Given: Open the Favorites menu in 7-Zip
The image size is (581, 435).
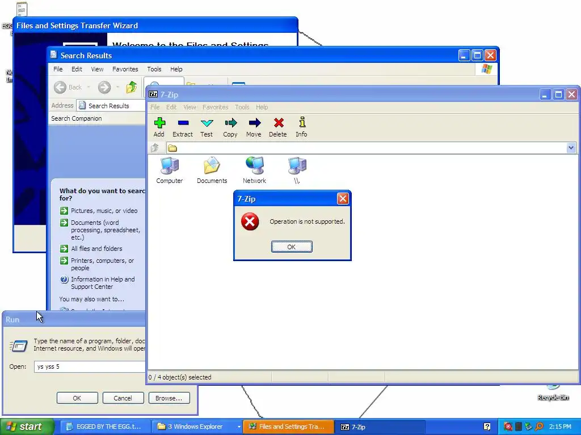Looking at the screenshot, I should click(215, 107).
